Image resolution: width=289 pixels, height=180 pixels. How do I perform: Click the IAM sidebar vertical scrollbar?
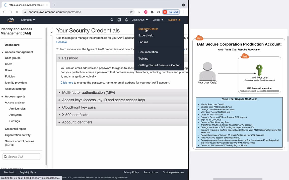click(46, 96)
